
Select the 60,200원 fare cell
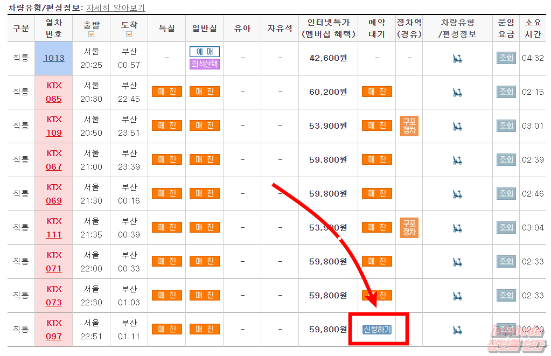328,92
